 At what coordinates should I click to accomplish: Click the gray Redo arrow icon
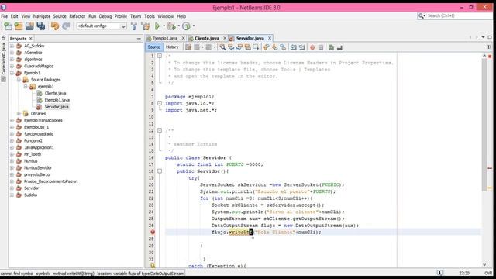66,26
